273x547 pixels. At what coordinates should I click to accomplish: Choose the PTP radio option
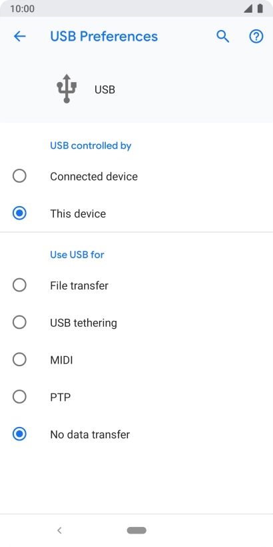pyautogui.click(x=19, y=397)
